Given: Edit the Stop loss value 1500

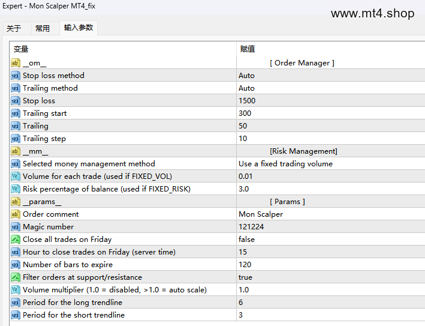Looking at the screenshot, I should tap(331, 101).
